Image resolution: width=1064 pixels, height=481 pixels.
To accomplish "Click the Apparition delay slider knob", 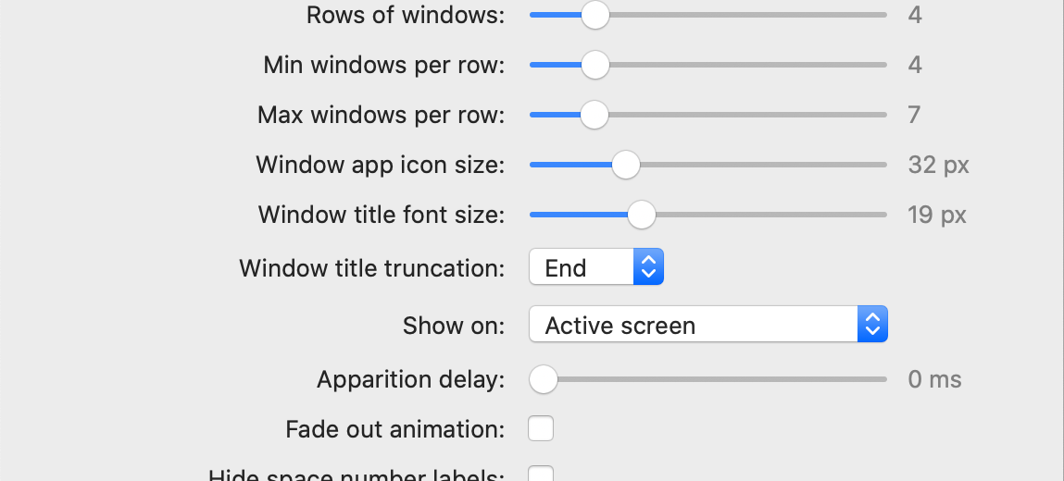I will [543, 379].
